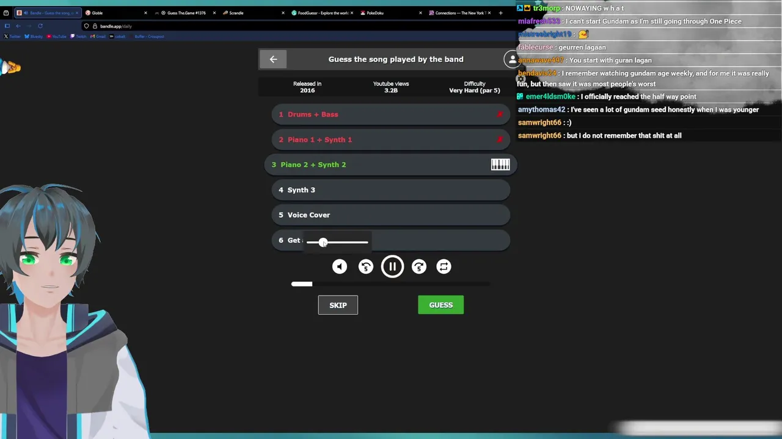The height and width of the screenshot is (439, 782).
Task: Open the YouTube bookmark
Action: tap(56, 37)
